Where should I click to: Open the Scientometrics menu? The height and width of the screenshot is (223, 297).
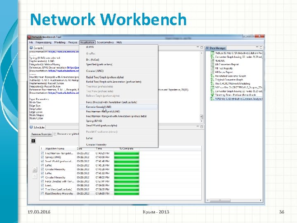point(105,42)
